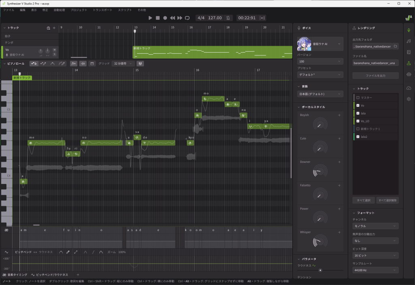The image size is (415, 285).
Task: Toggle the magnet snap icon in the piano roll toolbar
Action: 140,63
